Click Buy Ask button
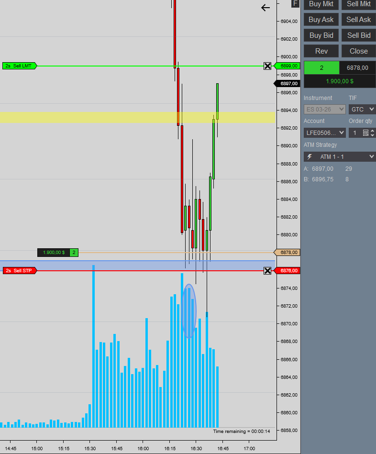This screenshot has width=376, height=454. click(x=321, y=20)
